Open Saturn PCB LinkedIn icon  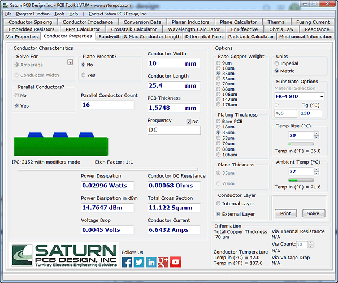pyautogui.click(x=151, y=262)
